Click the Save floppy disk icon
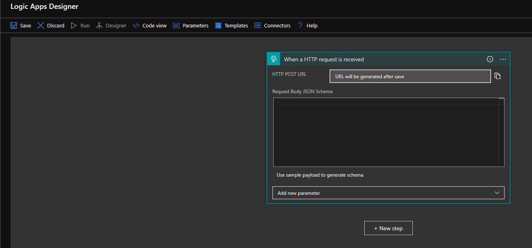Screen dimensions: 532x248 tap(14, 25)
